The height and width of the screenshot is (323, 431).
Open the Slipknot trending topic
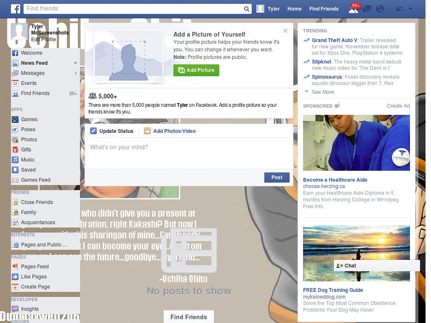(x=321, y=62)
